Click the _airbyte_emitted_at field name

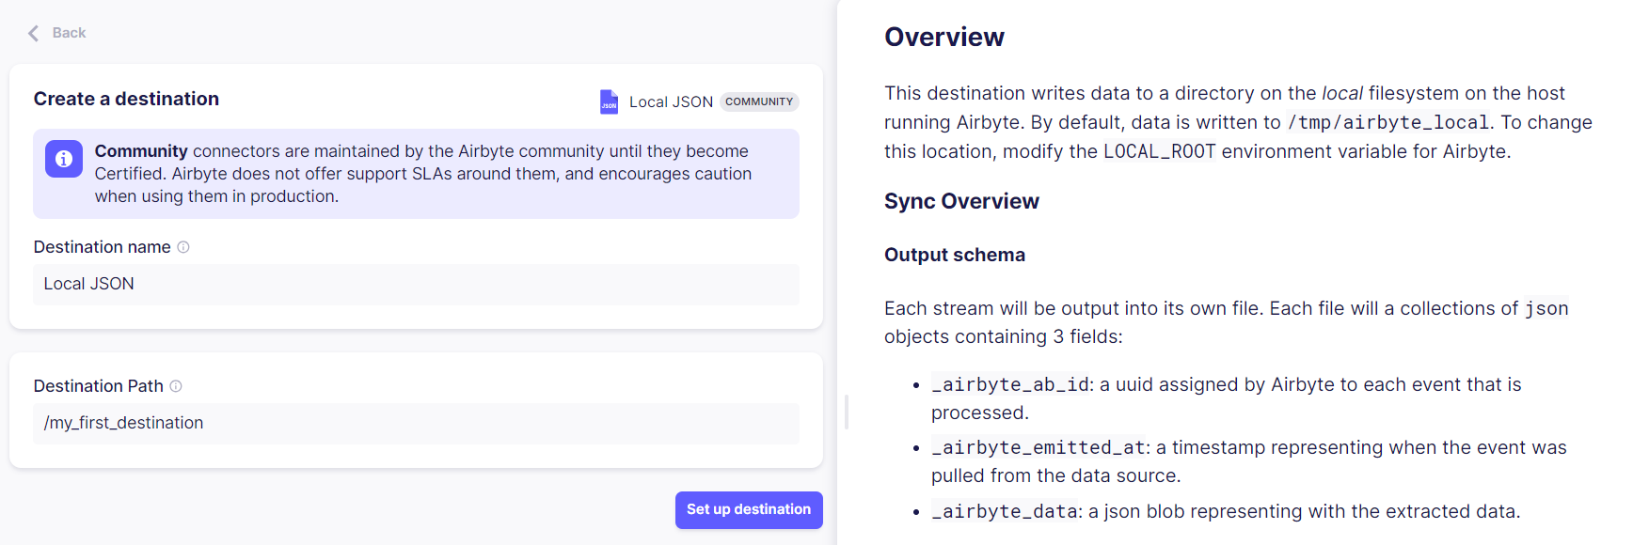pos(1038,447)
